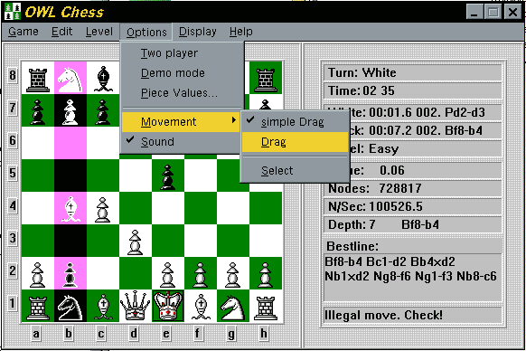Click the white pawn on d3
The width and height of the screenshot is (526, 351).
(136, 241)
